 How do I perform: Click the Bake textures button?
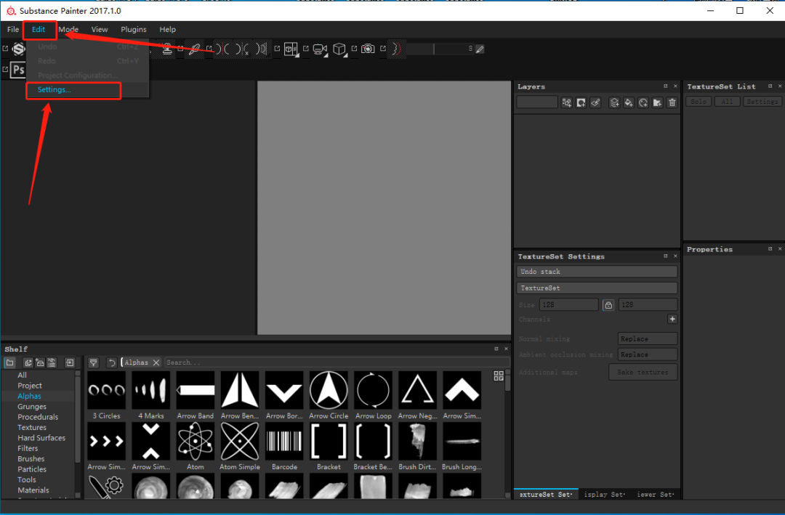pyautogui.click(x=643, y=373)
